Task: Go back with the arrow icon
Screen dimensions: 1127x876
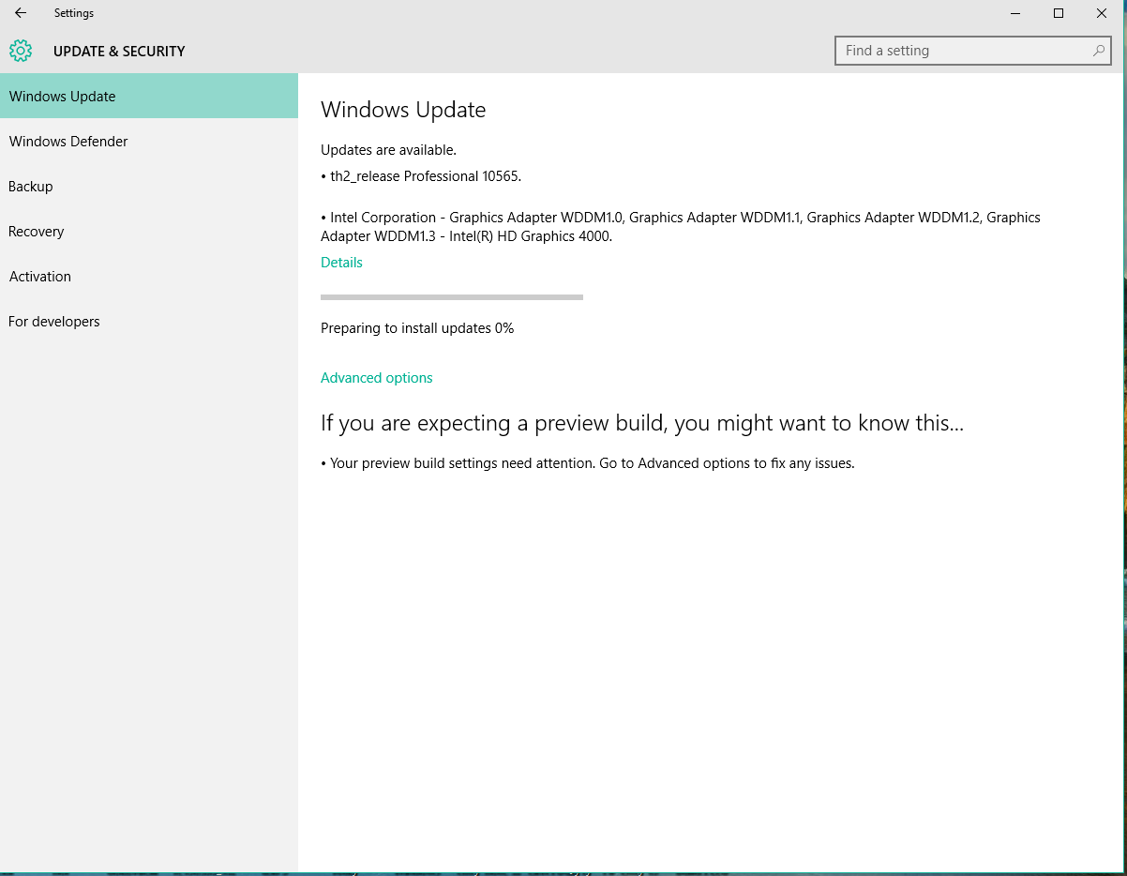Action: [21, 13]
